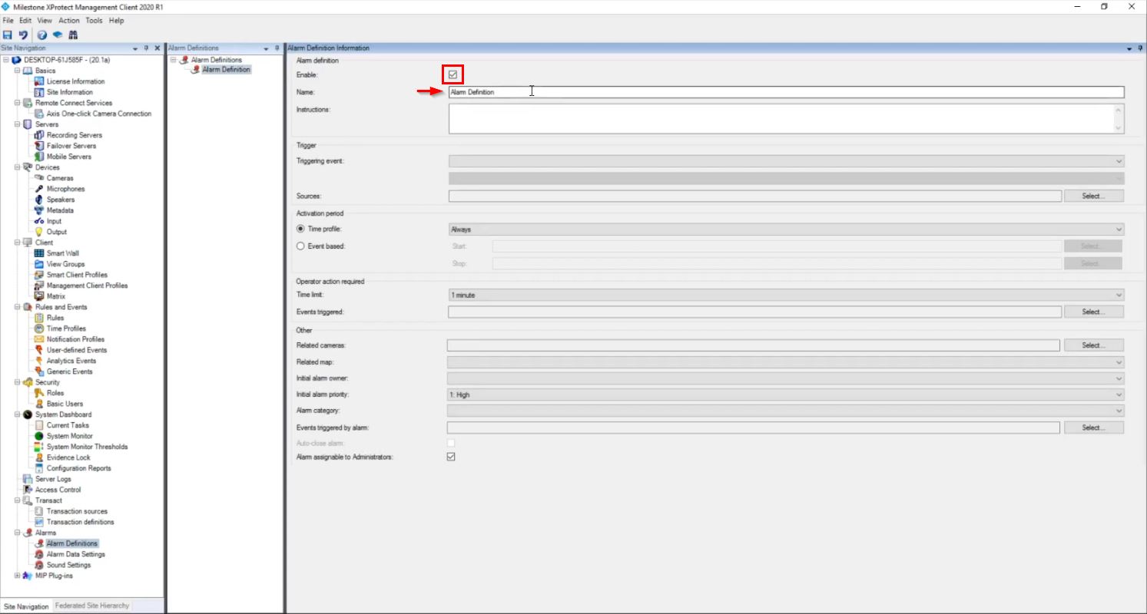Click Select button next to Related cameras
Viewport: 1147px width, 614px height.
tap(1093, 345)
